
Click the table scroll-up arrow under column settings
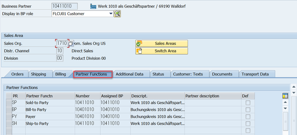tap(285, 102)
